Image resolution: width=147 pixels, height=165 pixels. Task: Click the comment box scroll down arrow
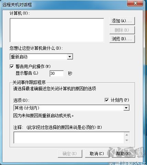pyautogui.click(x=127, y=140)
